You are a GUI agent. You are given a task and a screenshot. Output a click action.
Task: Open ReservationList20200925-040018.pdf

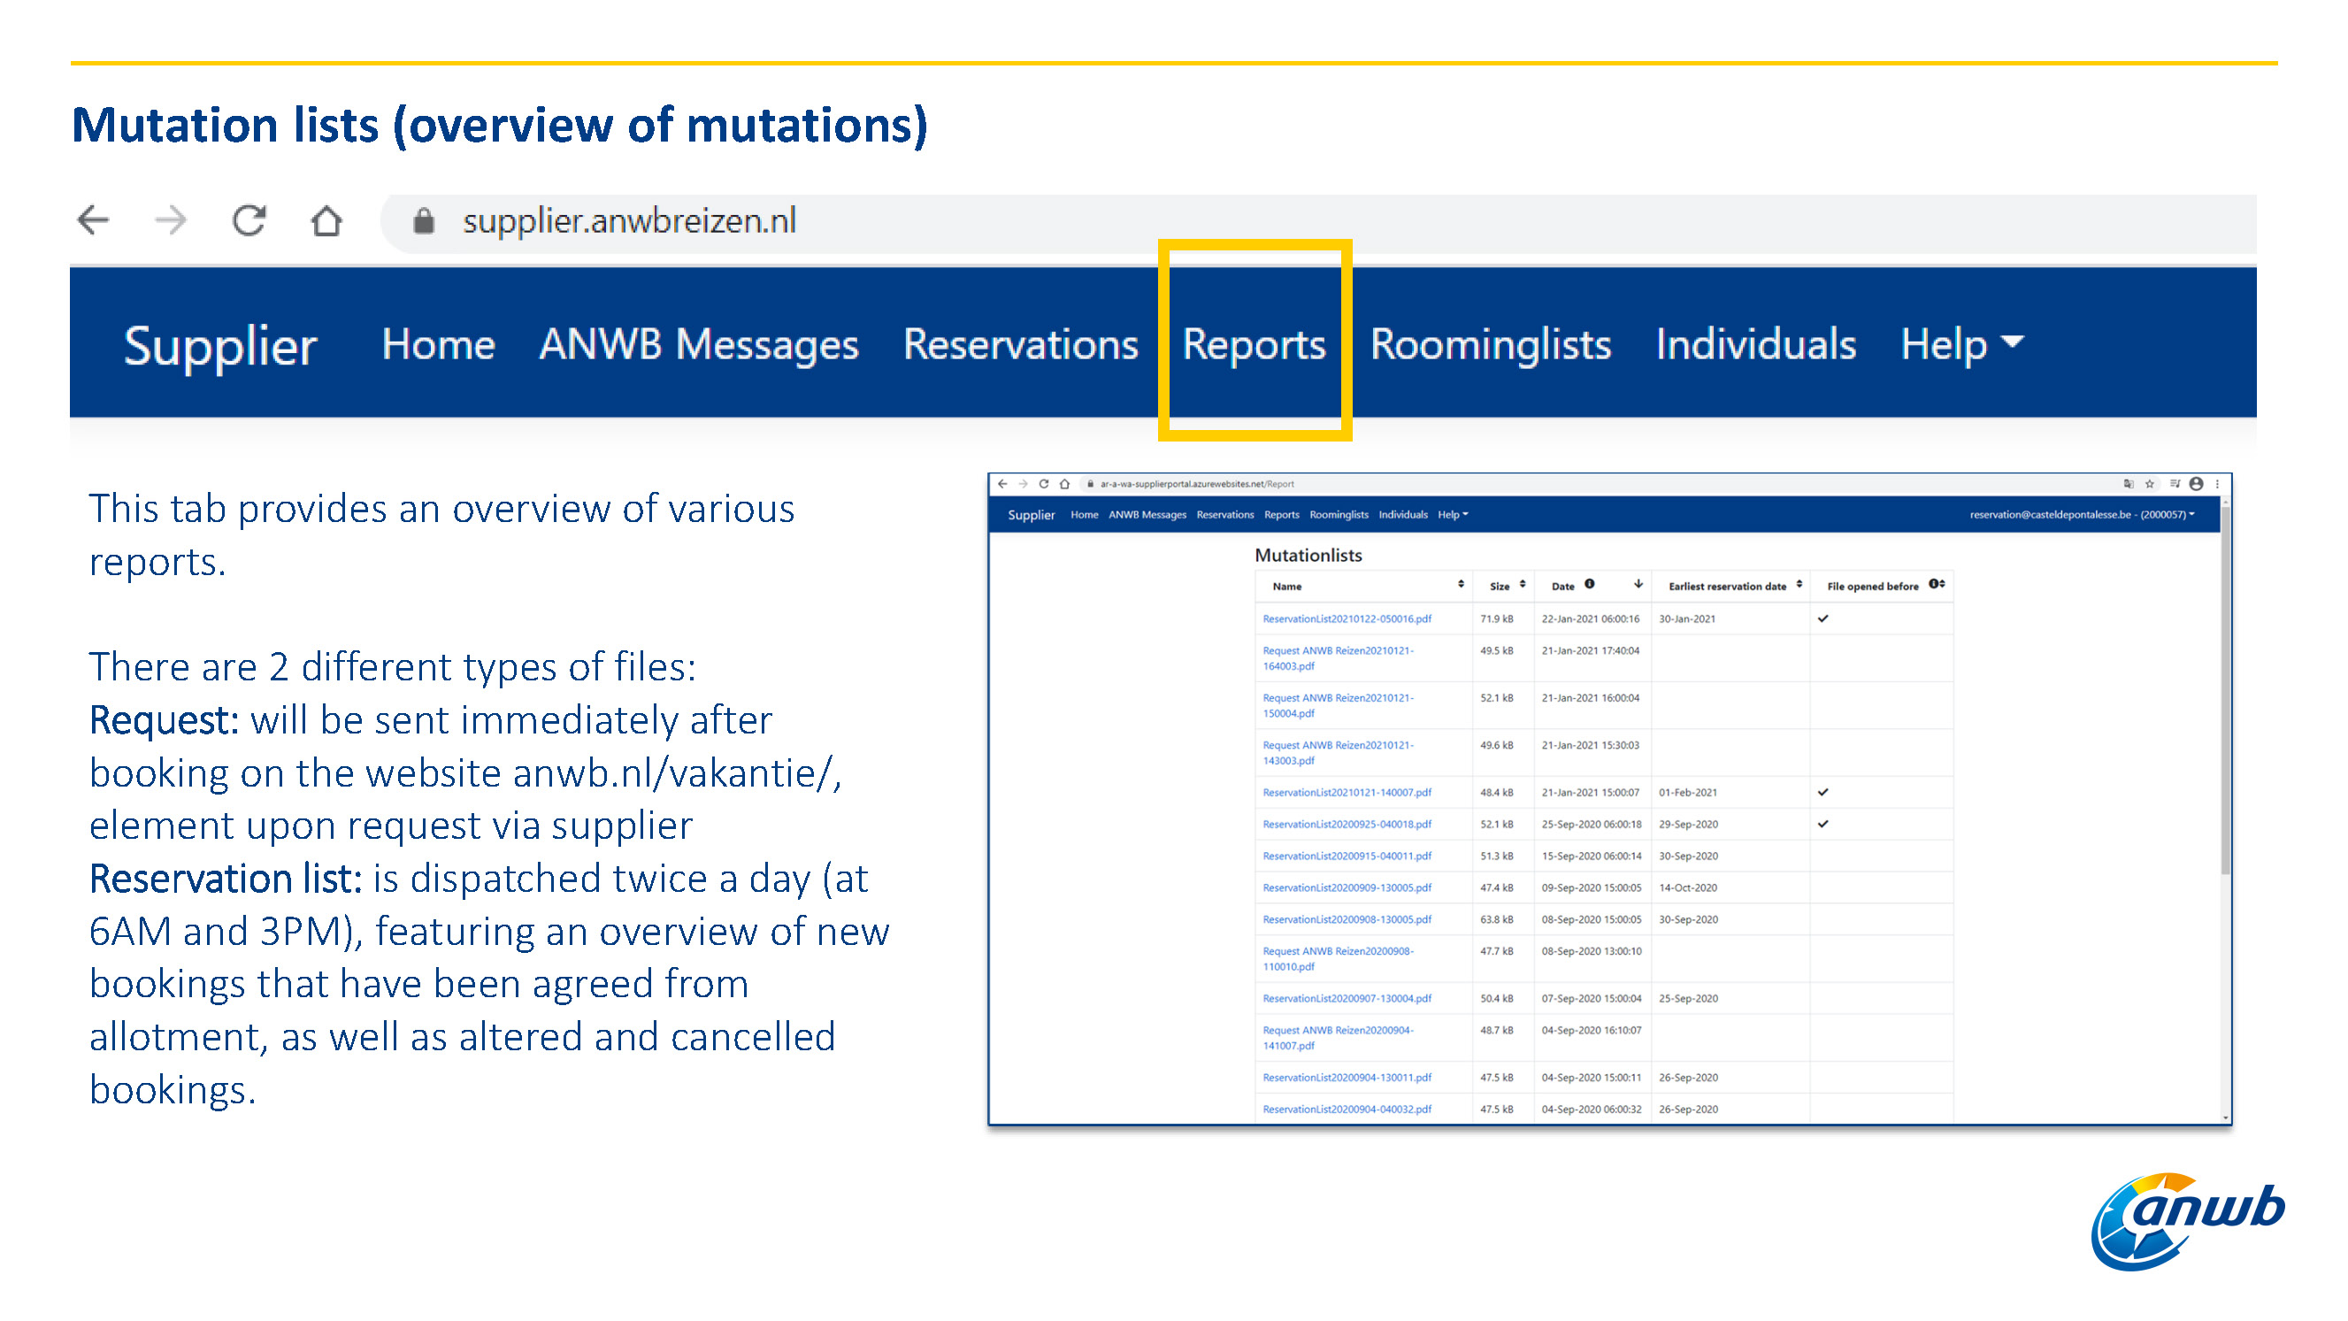pos(1347,825)
